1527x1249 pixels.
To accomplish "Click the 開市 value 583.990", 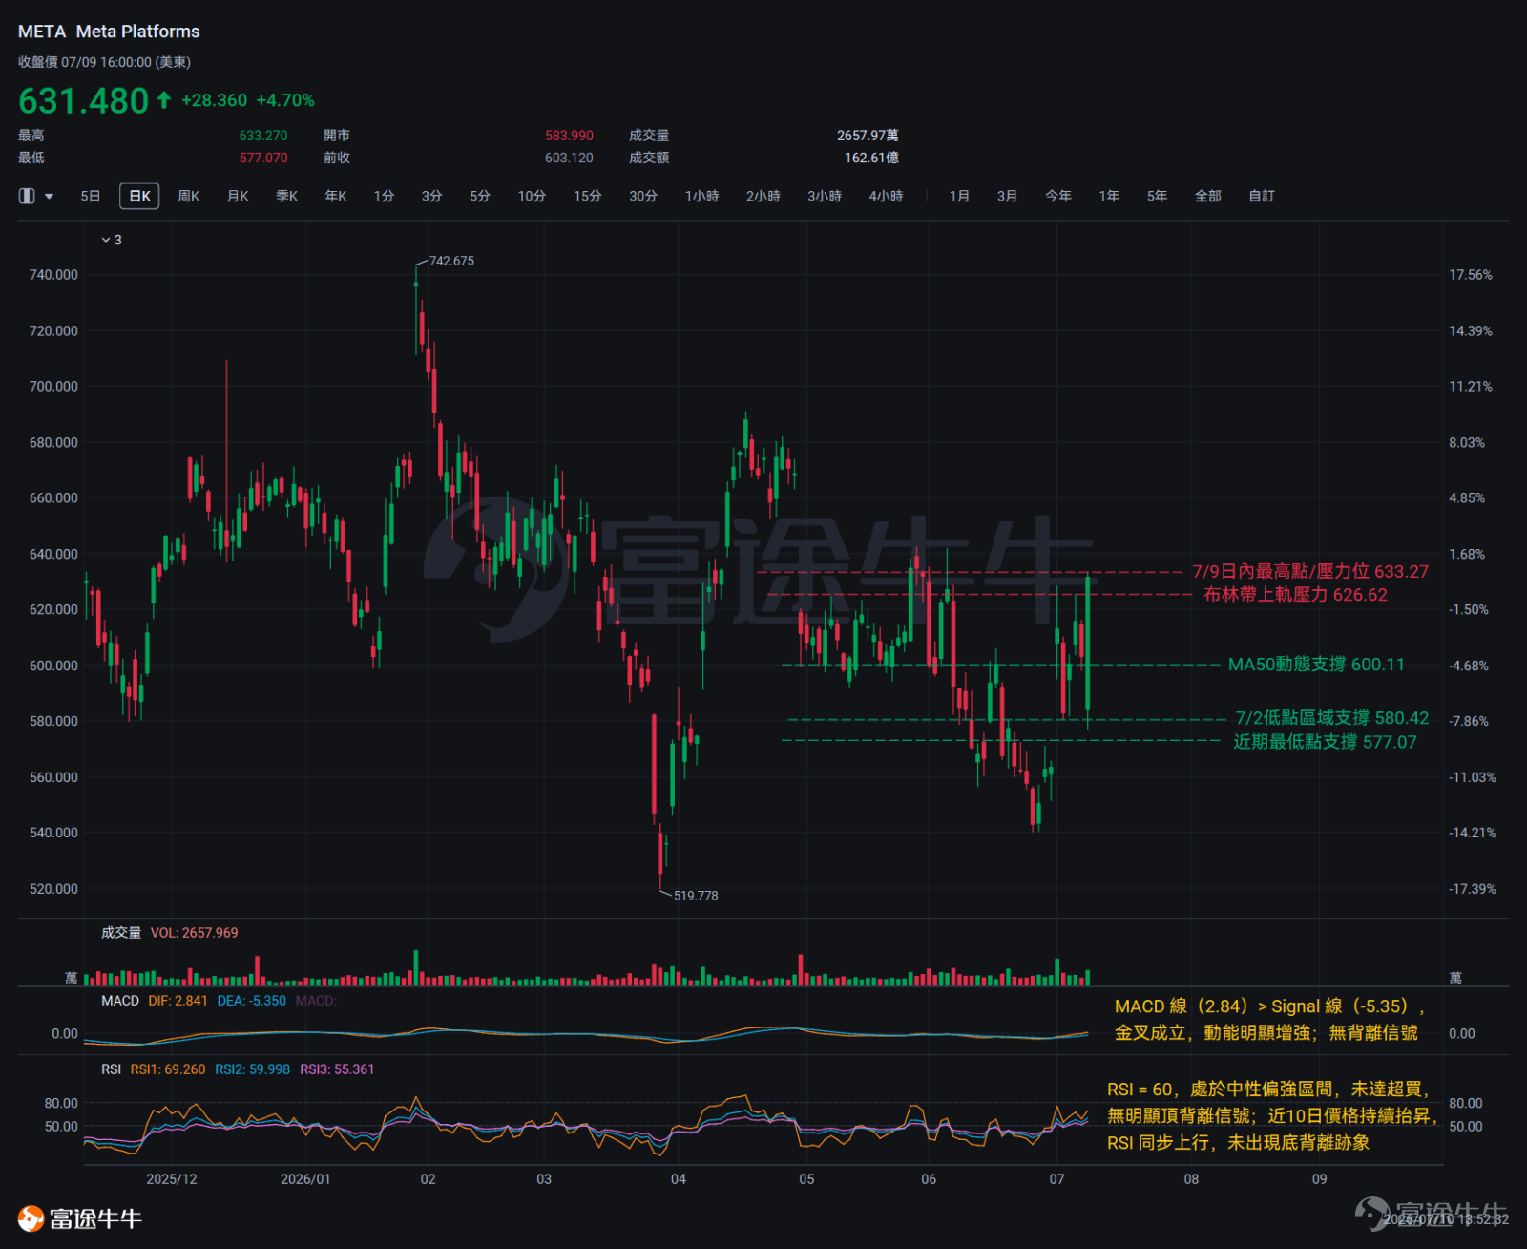I will (569, 136).
